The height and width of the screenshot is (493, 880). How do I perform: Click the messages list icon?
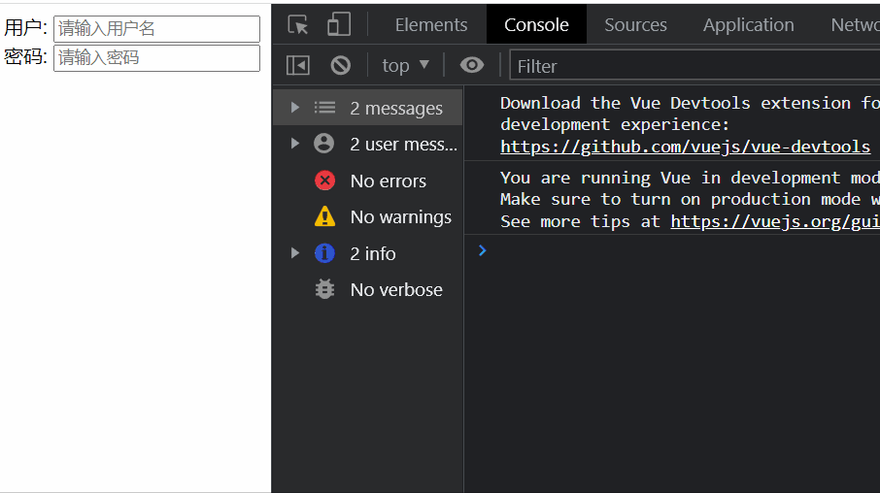(x=324, y=107)
